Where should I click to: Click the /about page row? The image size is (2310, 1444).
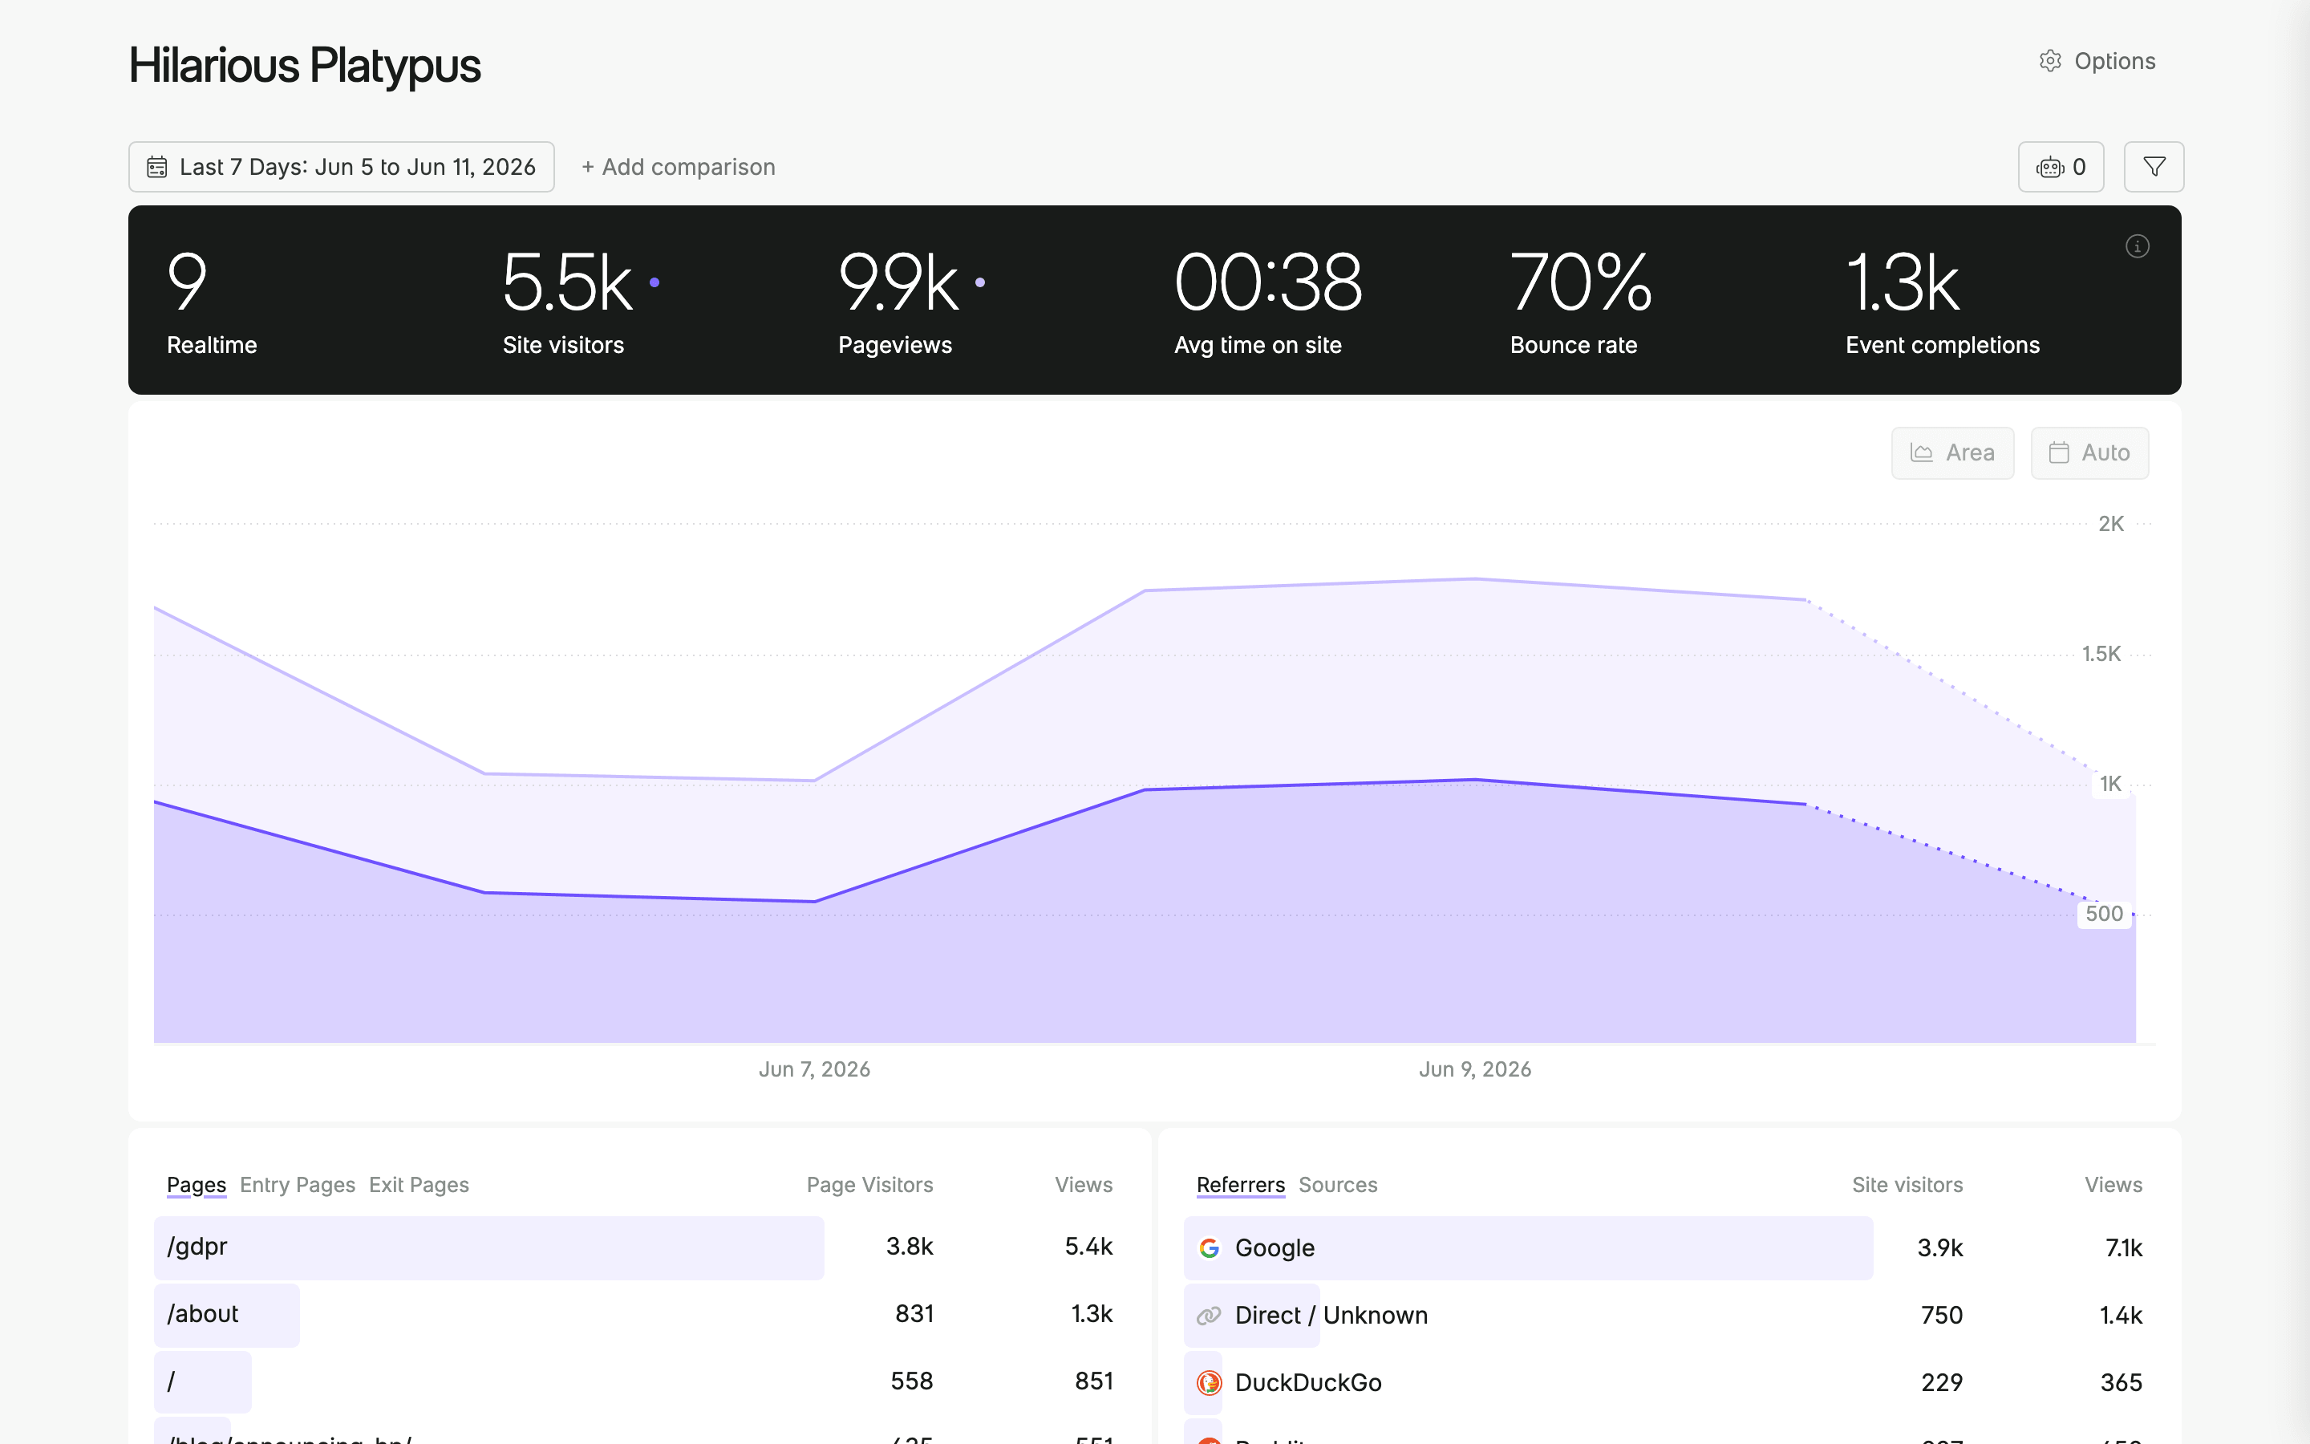point(639,1315)
